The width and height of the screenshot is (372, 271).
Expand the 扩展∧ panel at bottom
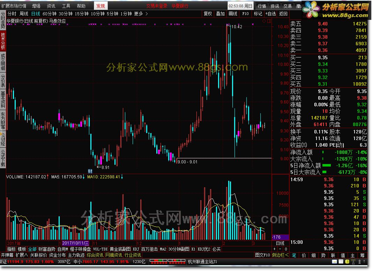22,255
